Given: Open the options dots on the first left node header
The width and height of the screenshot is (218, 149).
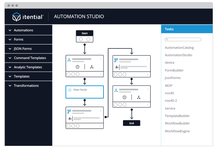Looking at the screenshot, I should [x=101, y=59].
